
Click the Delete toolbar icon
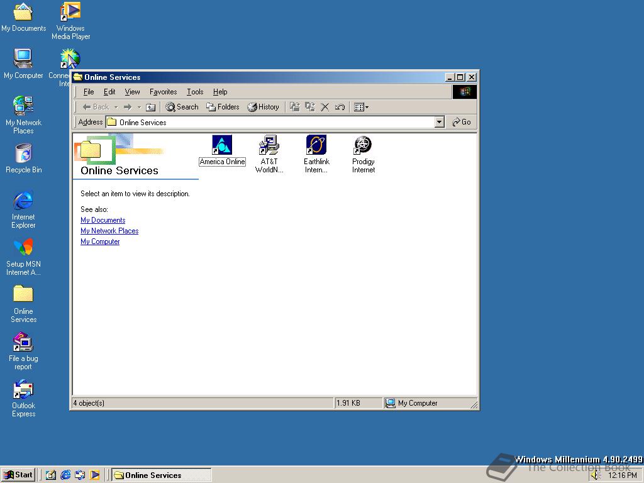tap(325, 107)
